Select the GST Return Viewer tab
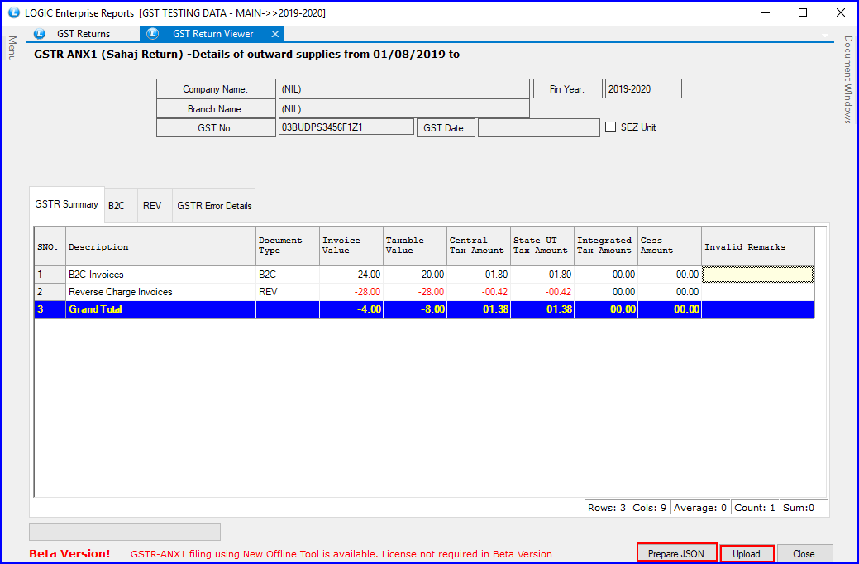Image resolution: width=859 pixels, height=564 pixels. pyautogui.click(x=212, y=34)
